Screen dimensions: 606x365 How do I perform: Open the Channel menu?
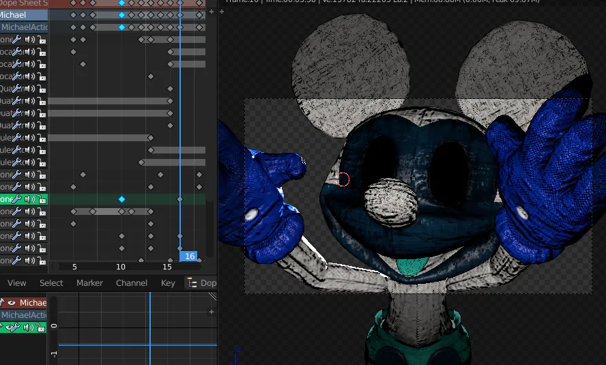tap(132, 283)
